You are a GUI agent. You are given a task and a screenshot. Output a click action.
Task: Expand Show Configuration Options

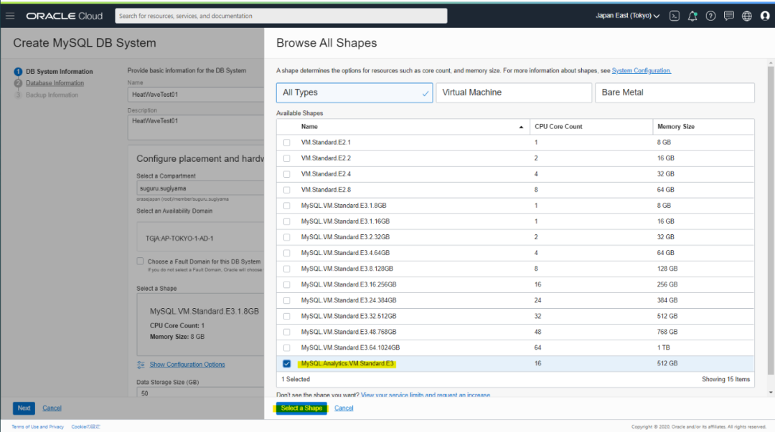[x=187, y=365]
